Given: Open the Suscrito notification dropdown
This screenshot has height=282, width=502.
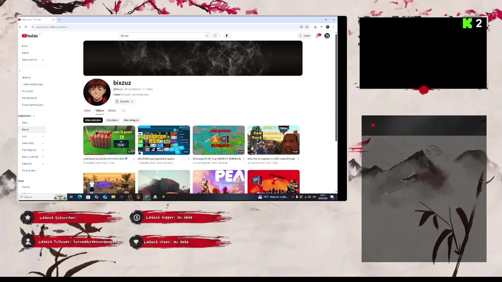Looking at the screenshot, I should pos(124,101).
